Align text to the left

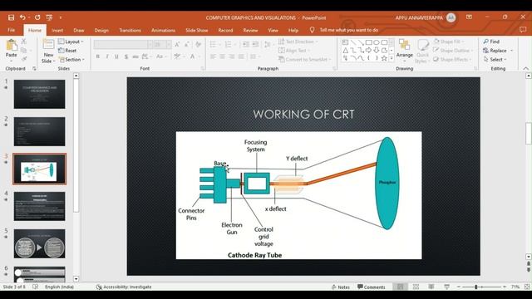213,56
